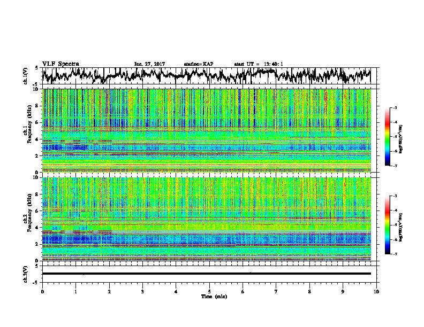424x327 pixels.
Task: Click the "-3" label on ch.1 color scale
Action: point(395,108)
